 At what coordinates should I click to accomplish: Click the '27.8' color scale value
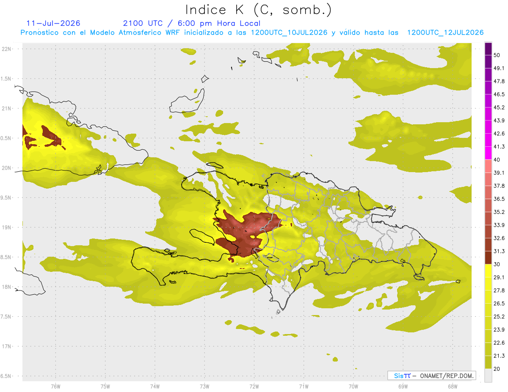pyautogui.click(x=499, y=291)
